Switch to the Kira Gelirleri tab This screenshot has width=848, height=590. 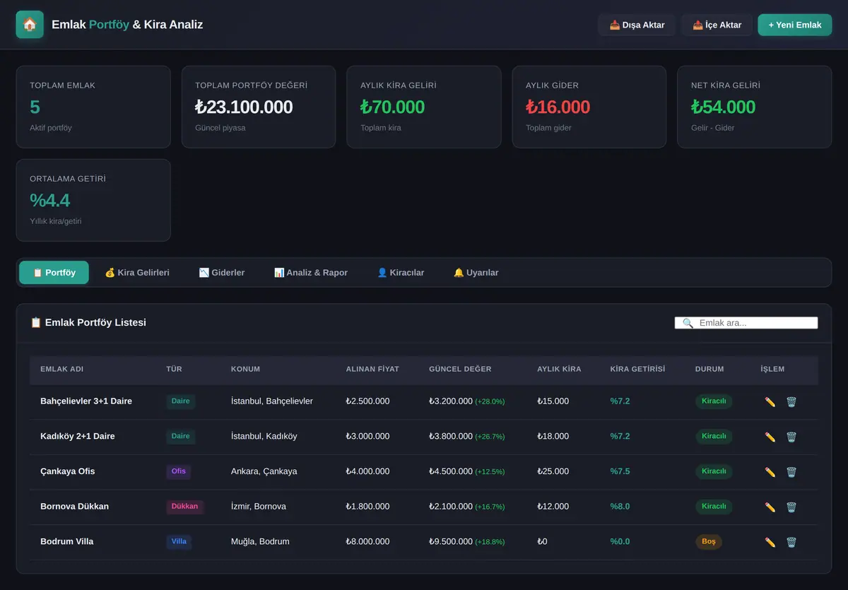pyautogui.click(x=137, y=273)
